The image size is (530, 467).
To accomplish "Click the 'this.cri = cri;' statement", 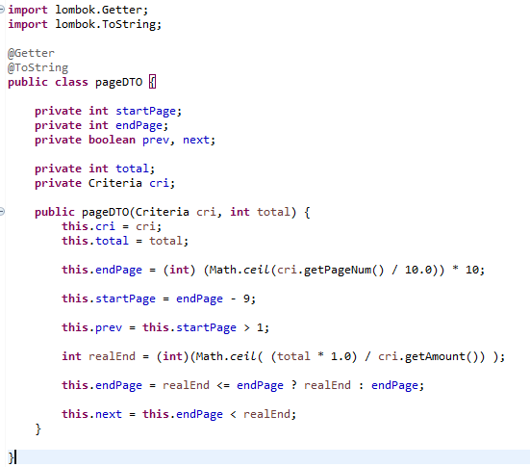I will 112,226.
